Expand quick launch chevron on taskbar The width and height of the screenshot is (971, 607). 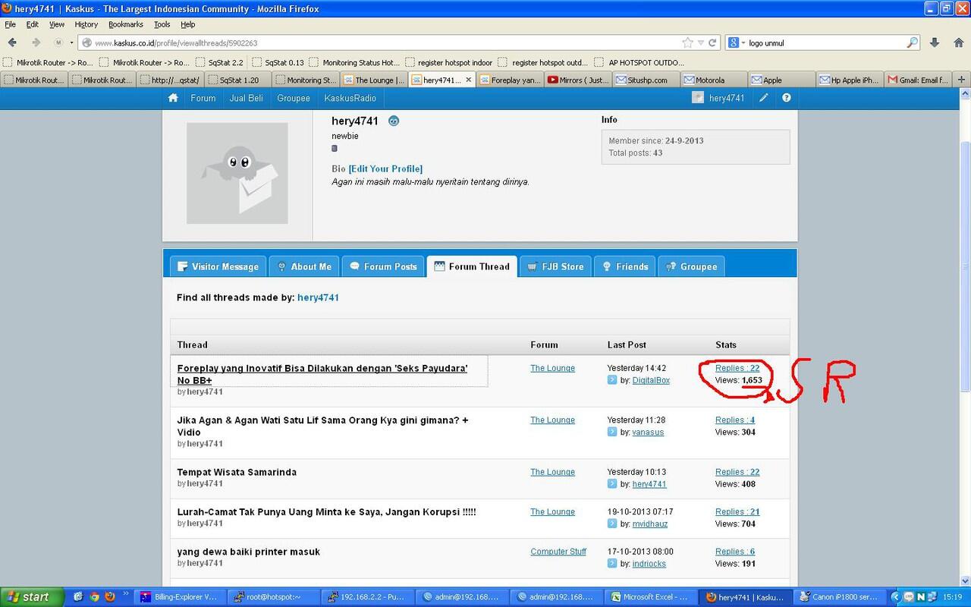126,595
